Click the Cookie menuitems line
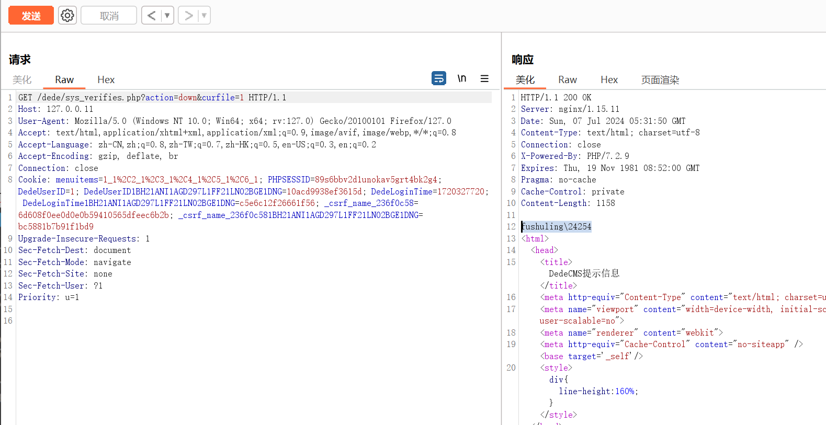The width and height of the screenshot is (826, 425). 230,179
